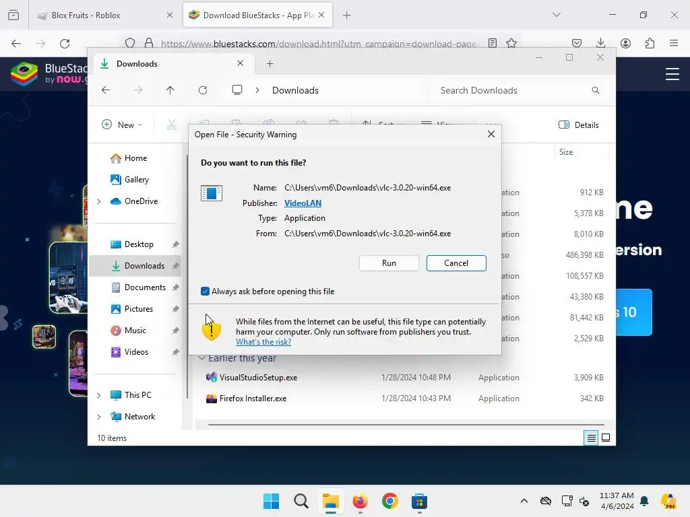Expand the This PC tree node
The image size is (690, 517).
[x=99, y=395]
